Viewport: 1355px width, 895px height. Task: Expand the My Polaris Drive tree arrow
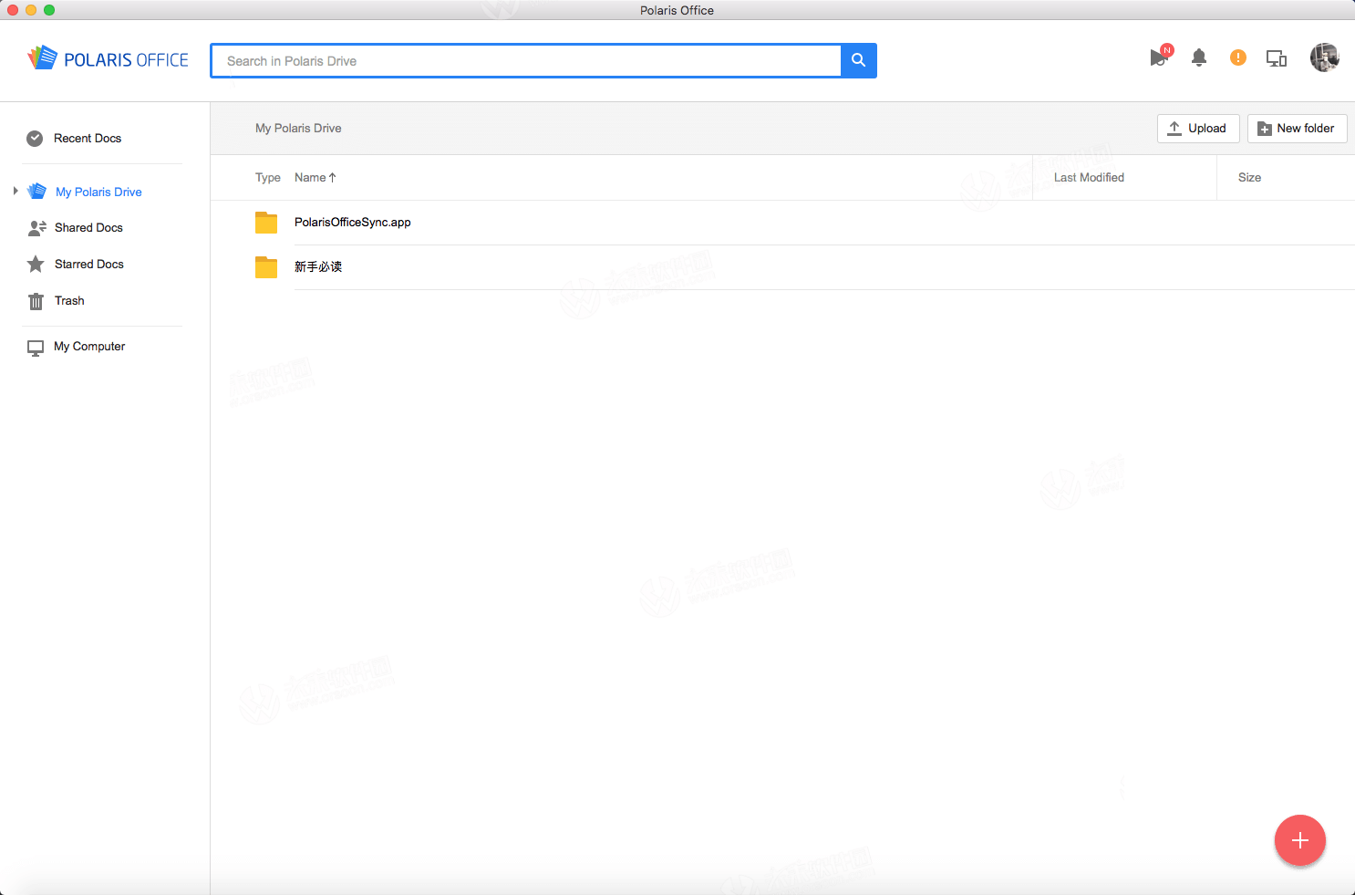[16, 191]
